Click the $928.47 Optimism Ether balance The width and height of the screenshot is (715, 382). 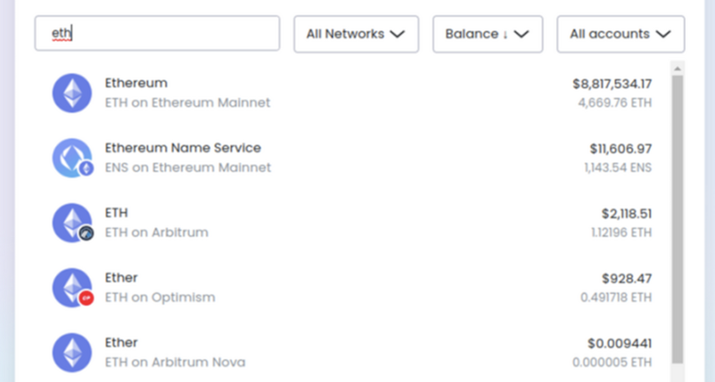(627, 278)
